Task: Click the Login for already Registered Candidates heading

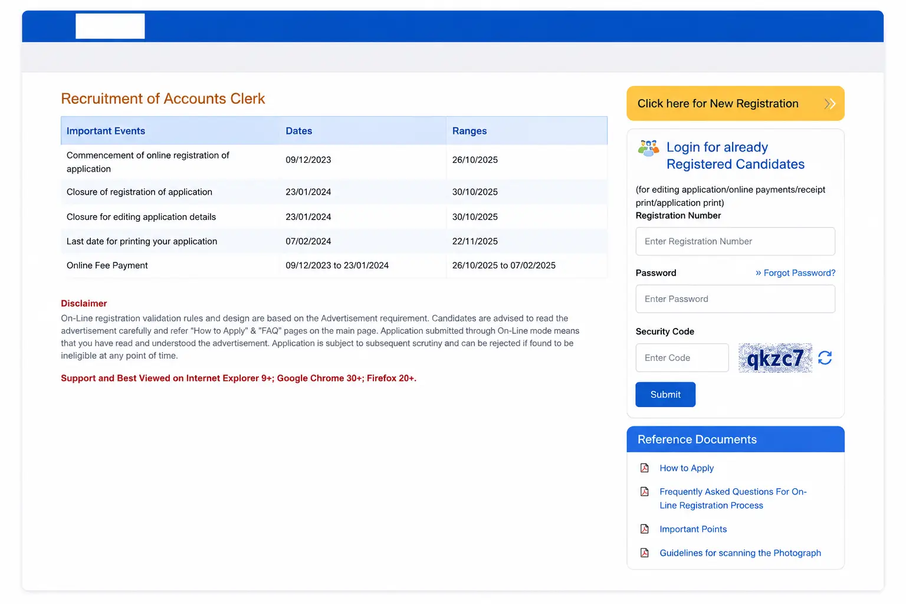Action: coord(736,156)
